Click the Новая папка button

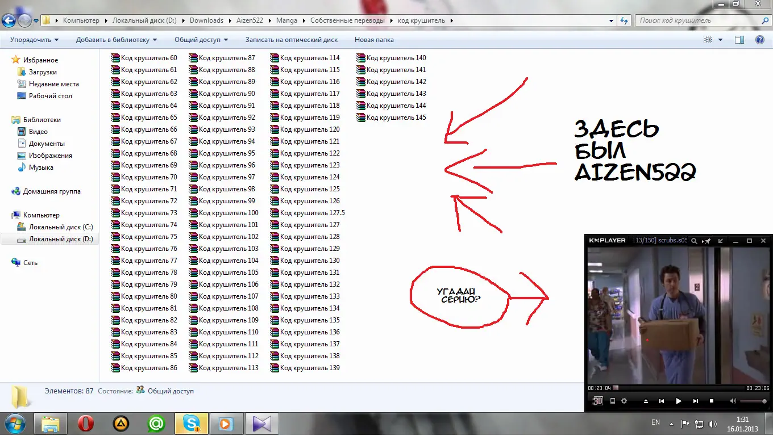pos(374,40)
